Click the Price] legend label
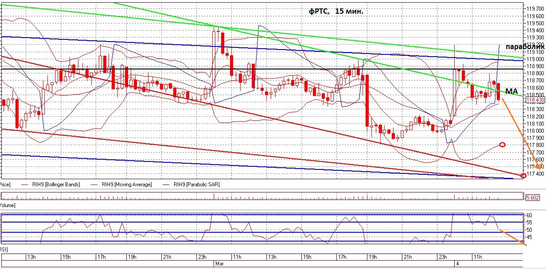 5,184
